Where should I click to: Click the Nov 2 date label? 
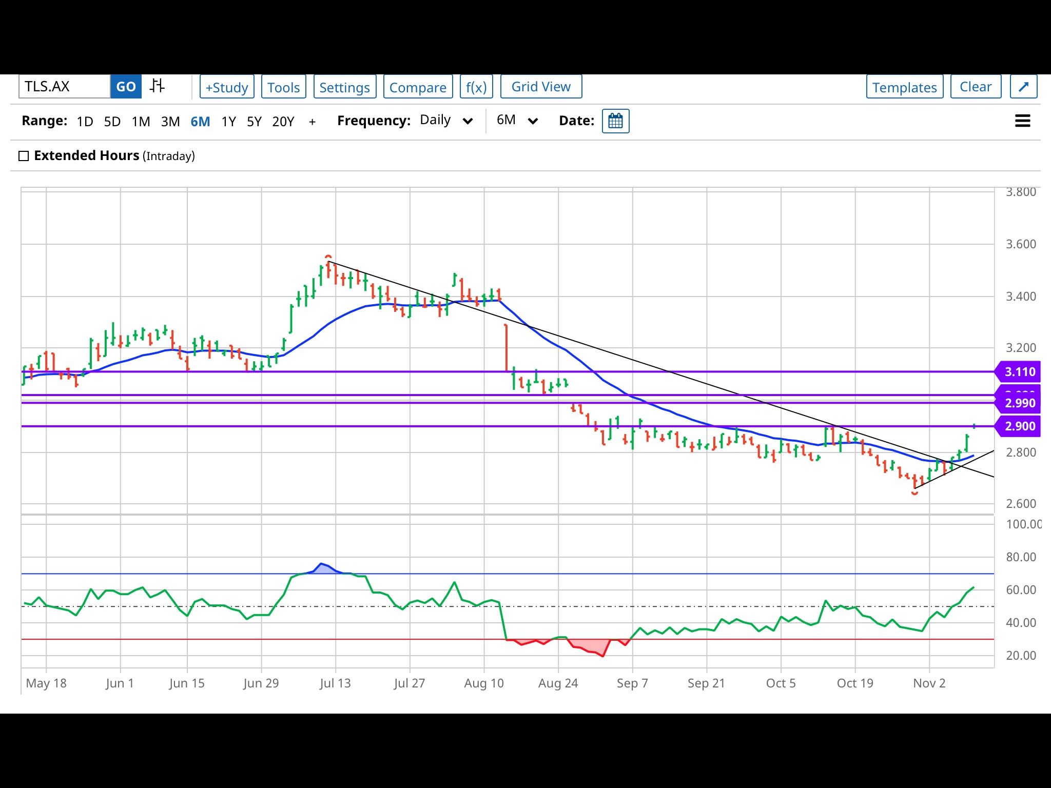929,683
